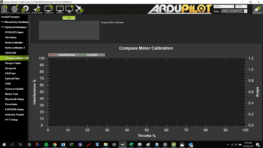Viewport: 263px width, 148px height.
Task: Open the Initial Setup screen
Action: coord(25,9)
